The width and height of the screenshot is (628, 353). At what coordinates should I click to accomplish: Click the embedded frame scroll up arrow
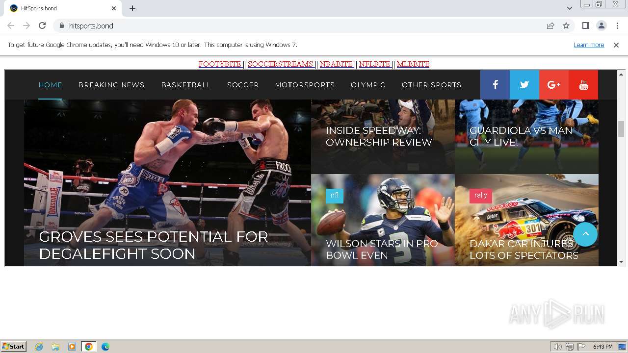pos(621,75)
